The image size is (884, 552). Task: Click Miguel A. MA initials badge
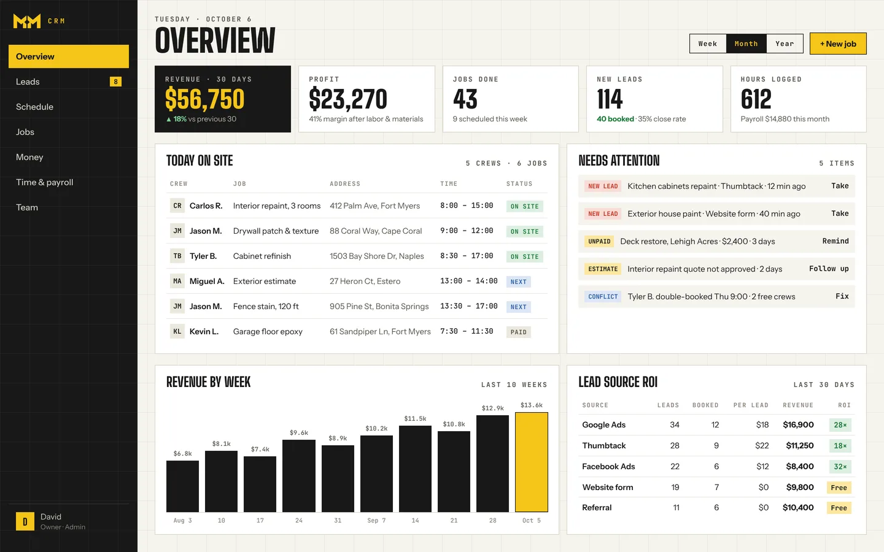[177, 282]
